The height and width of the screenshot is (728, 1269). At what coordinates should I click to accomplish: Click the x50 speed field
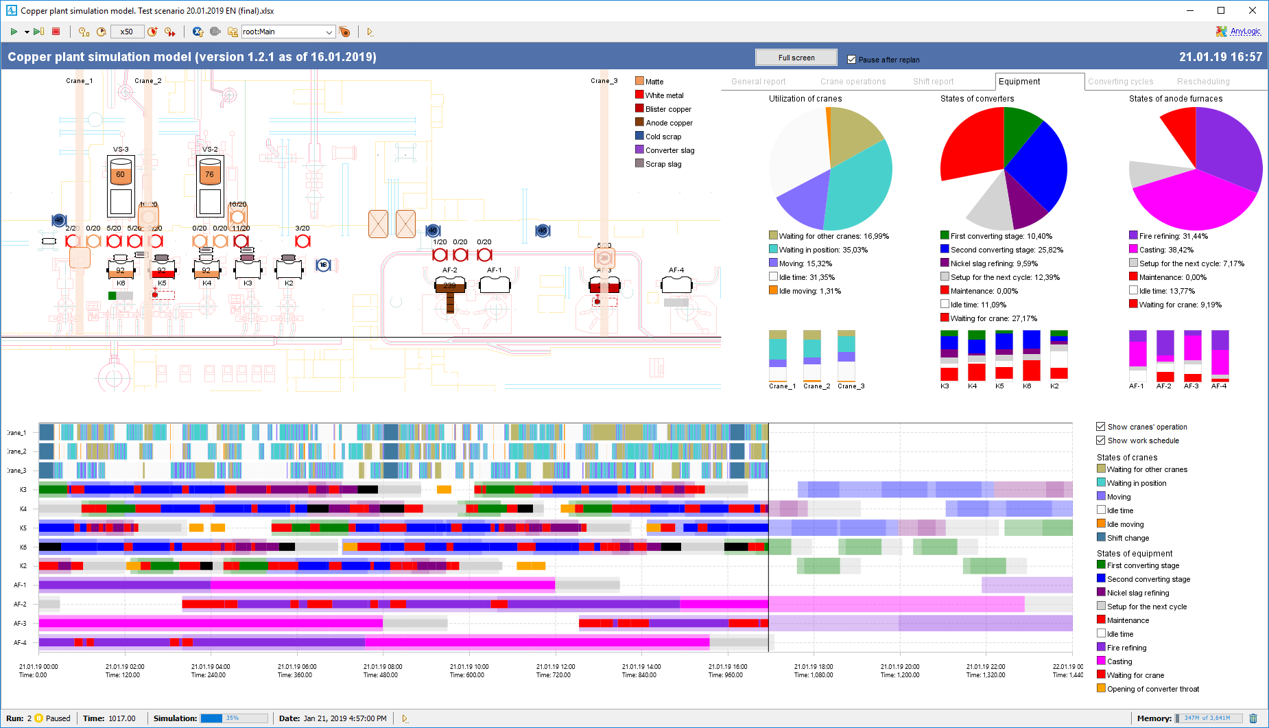coord(127,32)
